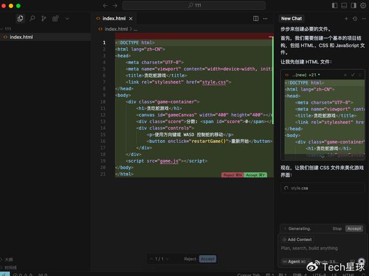Screen dimensions: 369x276
Task: Click Cursor Tab in status bar
Action: pos(248,274)
